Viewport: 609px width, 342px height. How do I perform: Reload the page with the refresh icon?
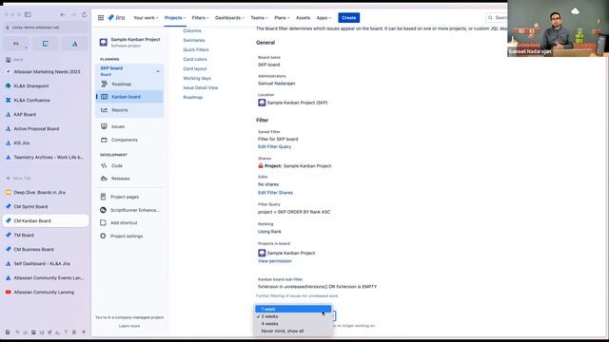click(85, 15)
